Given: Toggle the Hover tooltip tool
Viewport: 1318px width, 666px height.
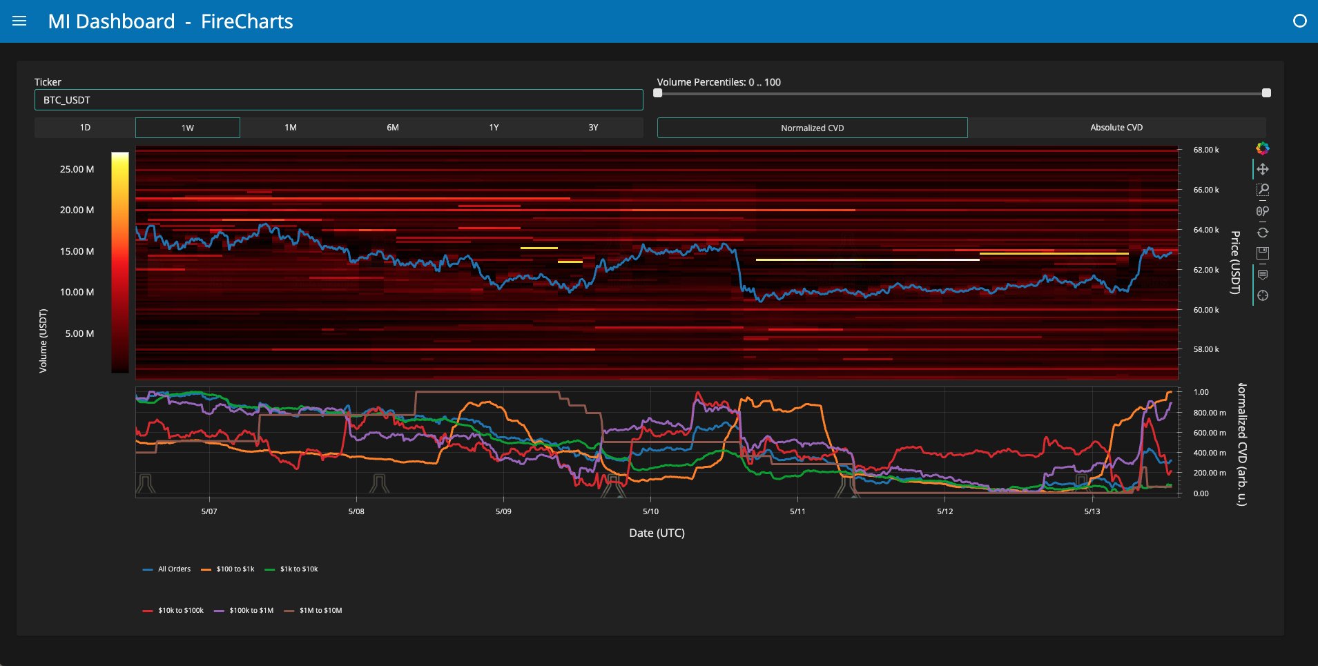Looking at the screenshot, I should click(x=1263, y=275).
